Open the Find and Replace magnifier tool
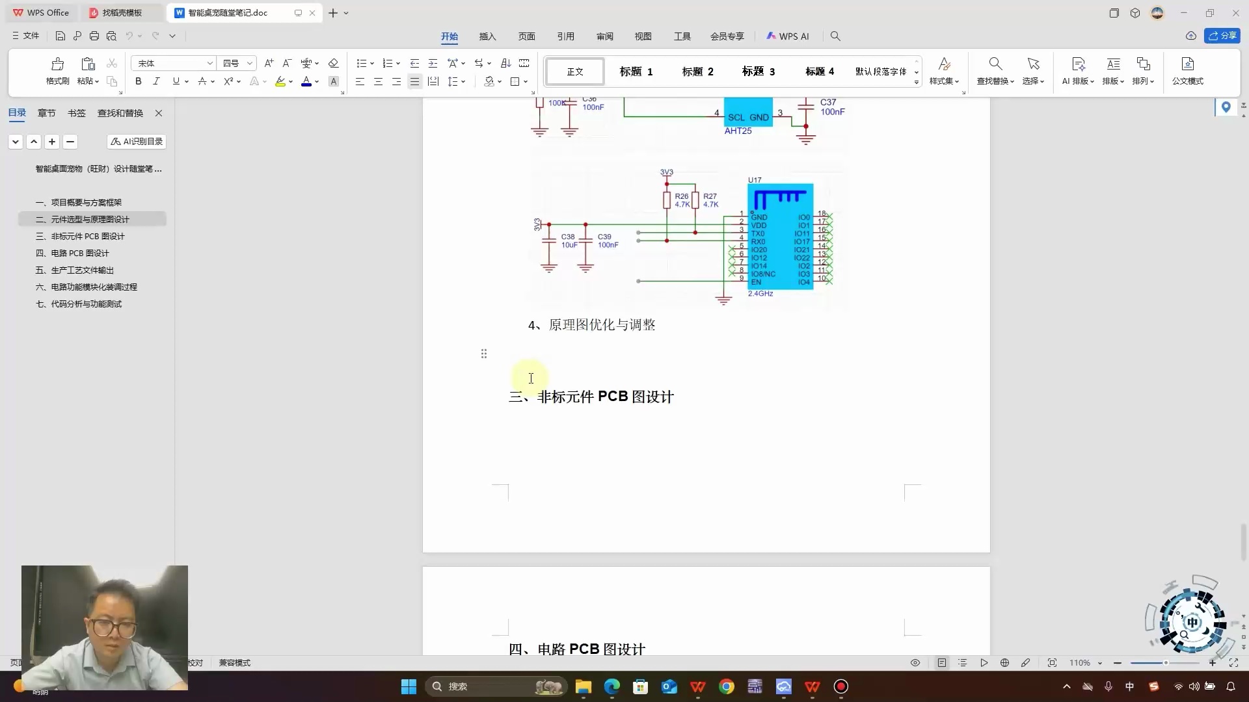Image resolution: width=1249 pixels, height=702 pixels. tap(995, 64)
